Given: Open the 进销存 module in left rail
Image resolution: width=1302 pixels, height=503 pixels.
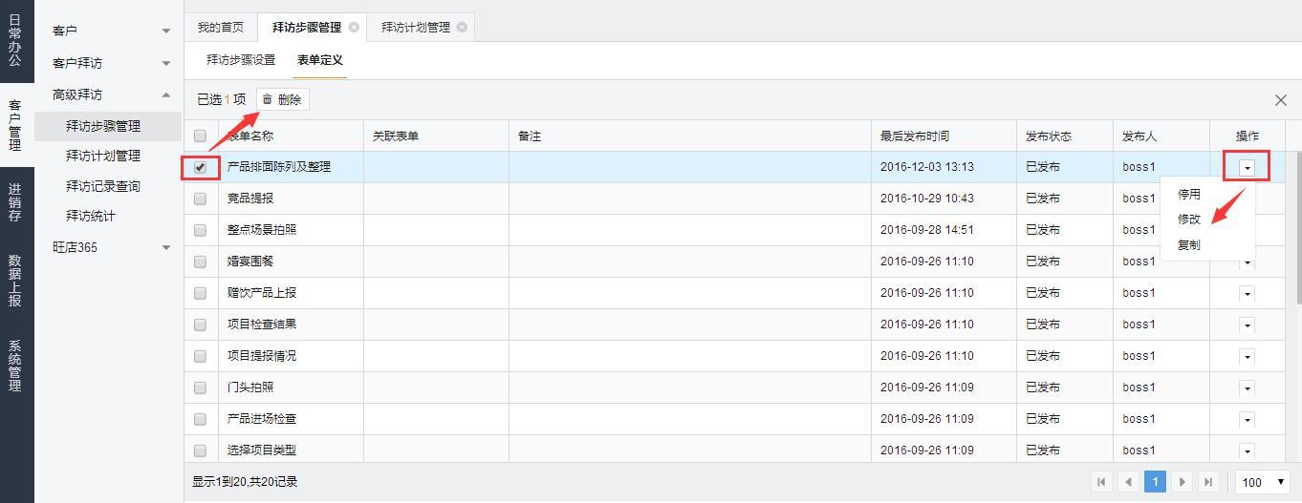Looking at the screenshot, I should (15, 203).
